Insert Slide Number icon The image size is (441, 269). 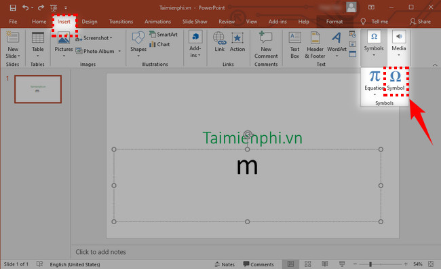(x=352, y=44)
